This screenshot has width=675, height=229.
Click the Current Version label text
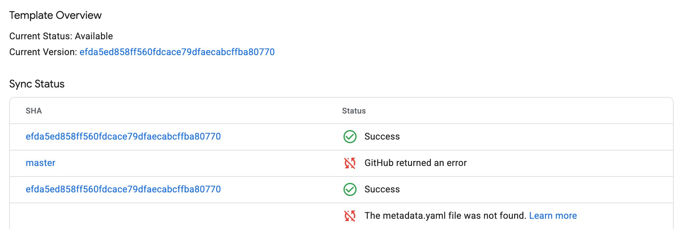point(43,52)
